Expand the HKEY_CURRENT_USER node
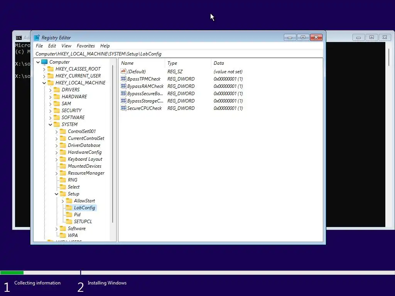395x296 pixels. click(44, 76)
